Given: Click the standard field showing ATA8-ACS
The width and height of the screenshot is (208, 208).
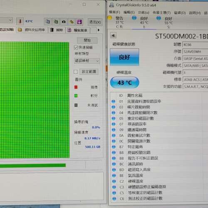Looking at the screenshot, I should pos(196,79).
